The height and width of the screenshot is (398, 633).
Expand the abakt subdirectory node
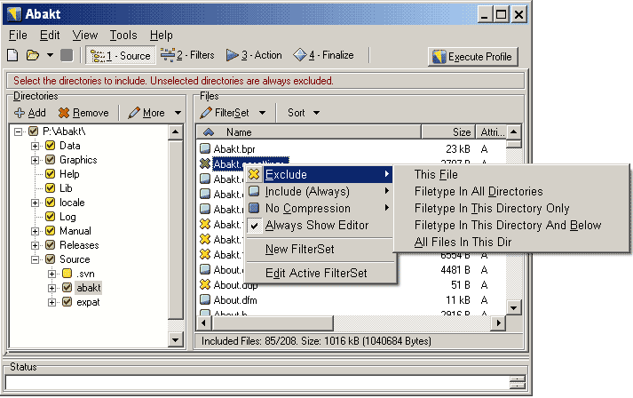click(x=51, y=288)
